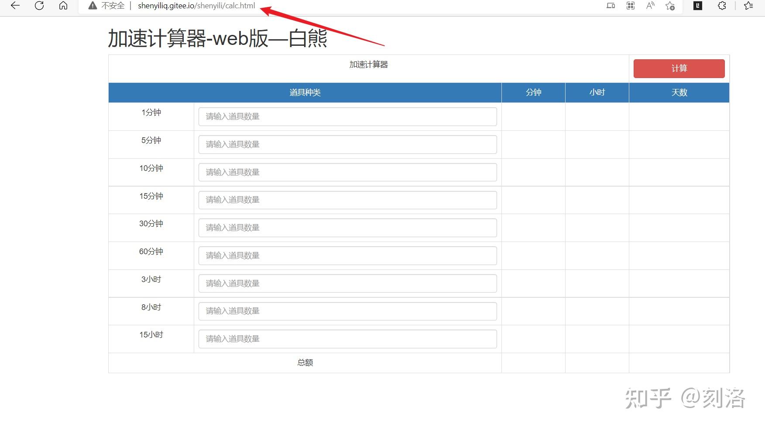
Task: Click the not-secure warning triangle icon
Action: 93,6
